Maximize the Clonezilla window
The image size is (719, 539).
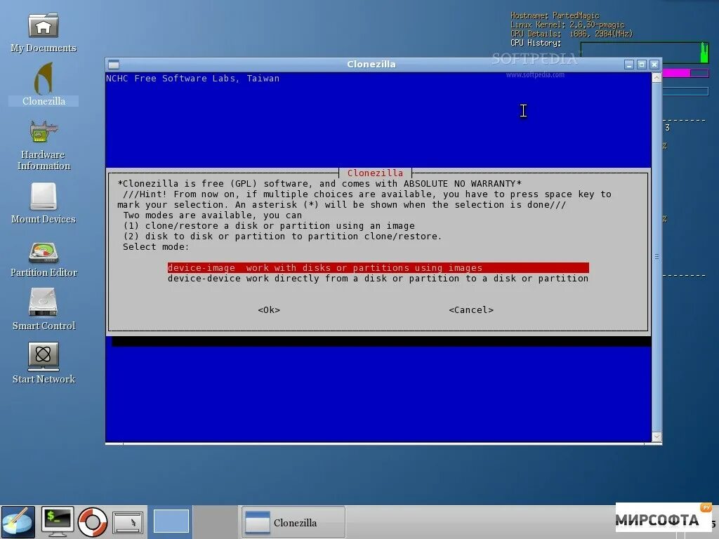642,65
